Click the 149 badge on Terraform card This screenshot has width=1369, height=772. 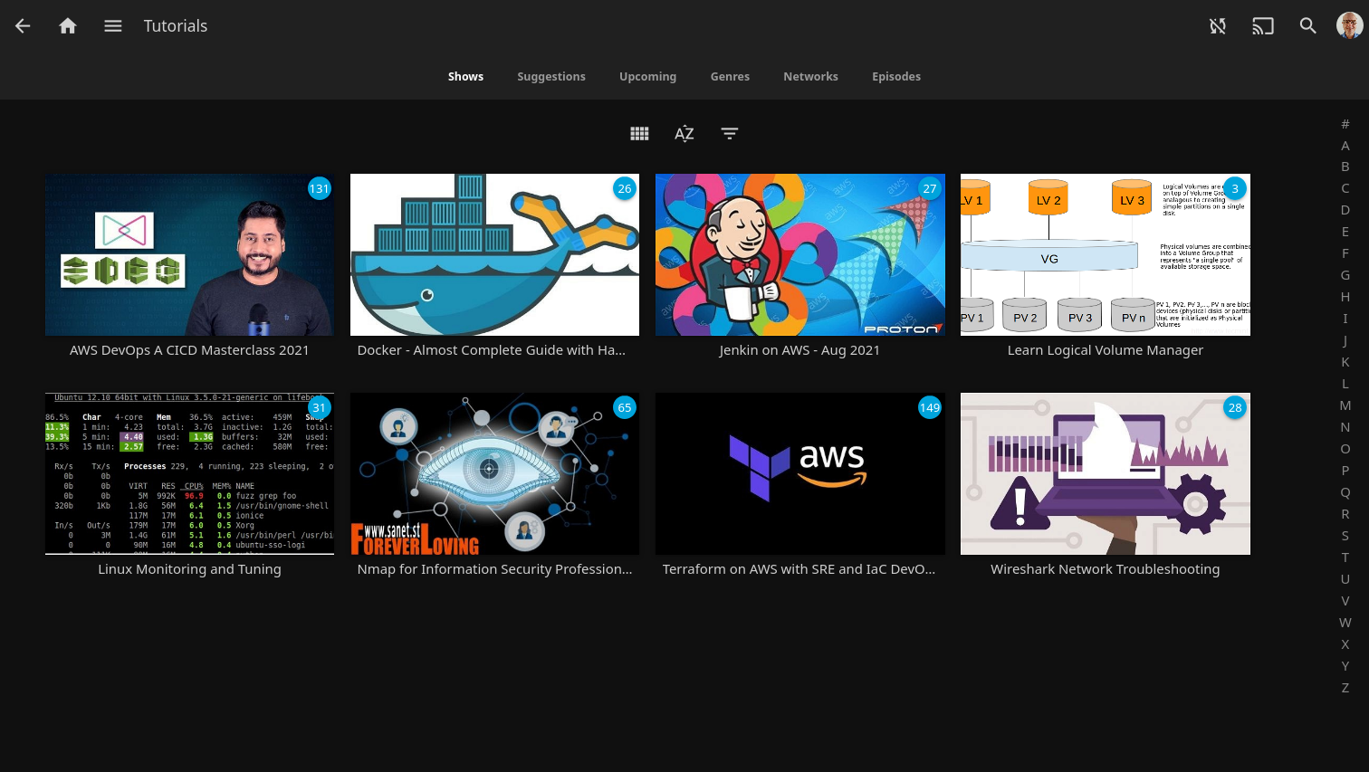pos(930,408)
